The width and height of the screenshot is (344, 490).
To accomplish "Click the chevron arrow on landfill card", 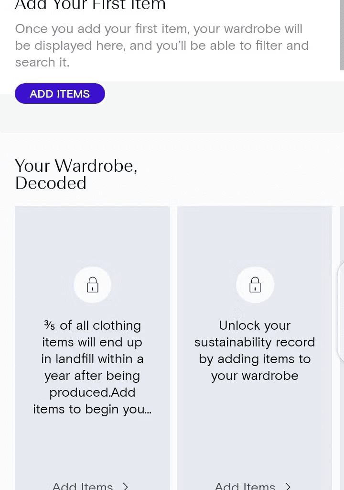I will (125, 486).
